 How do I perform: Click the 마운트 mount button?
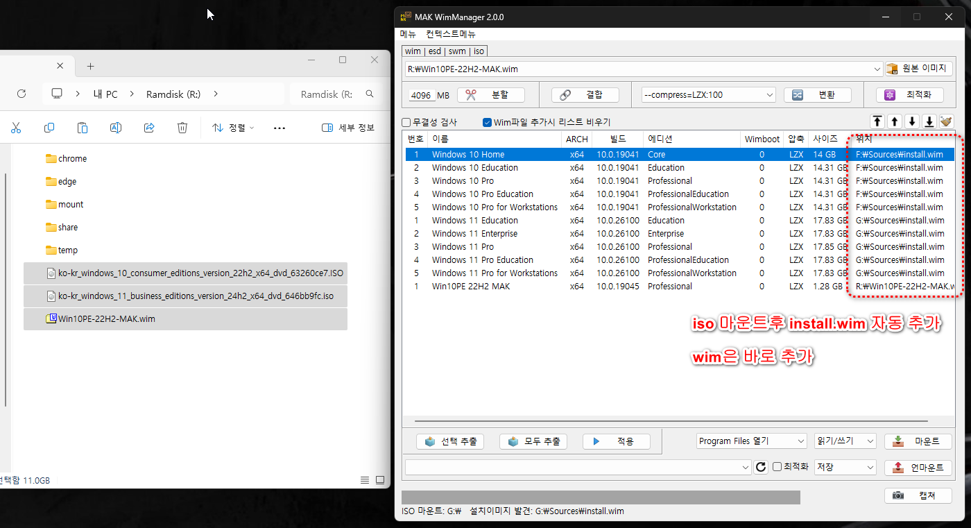918,441
